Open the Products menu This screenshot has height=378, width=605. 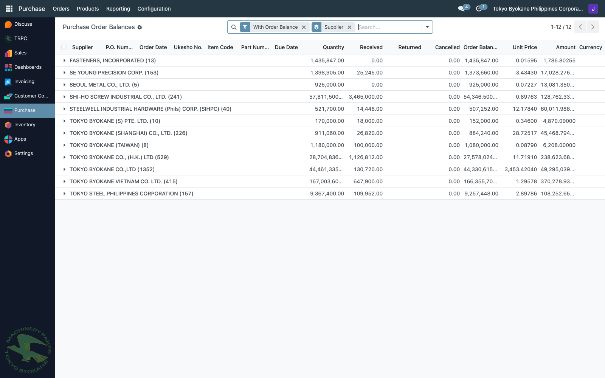tap(88, 9)
